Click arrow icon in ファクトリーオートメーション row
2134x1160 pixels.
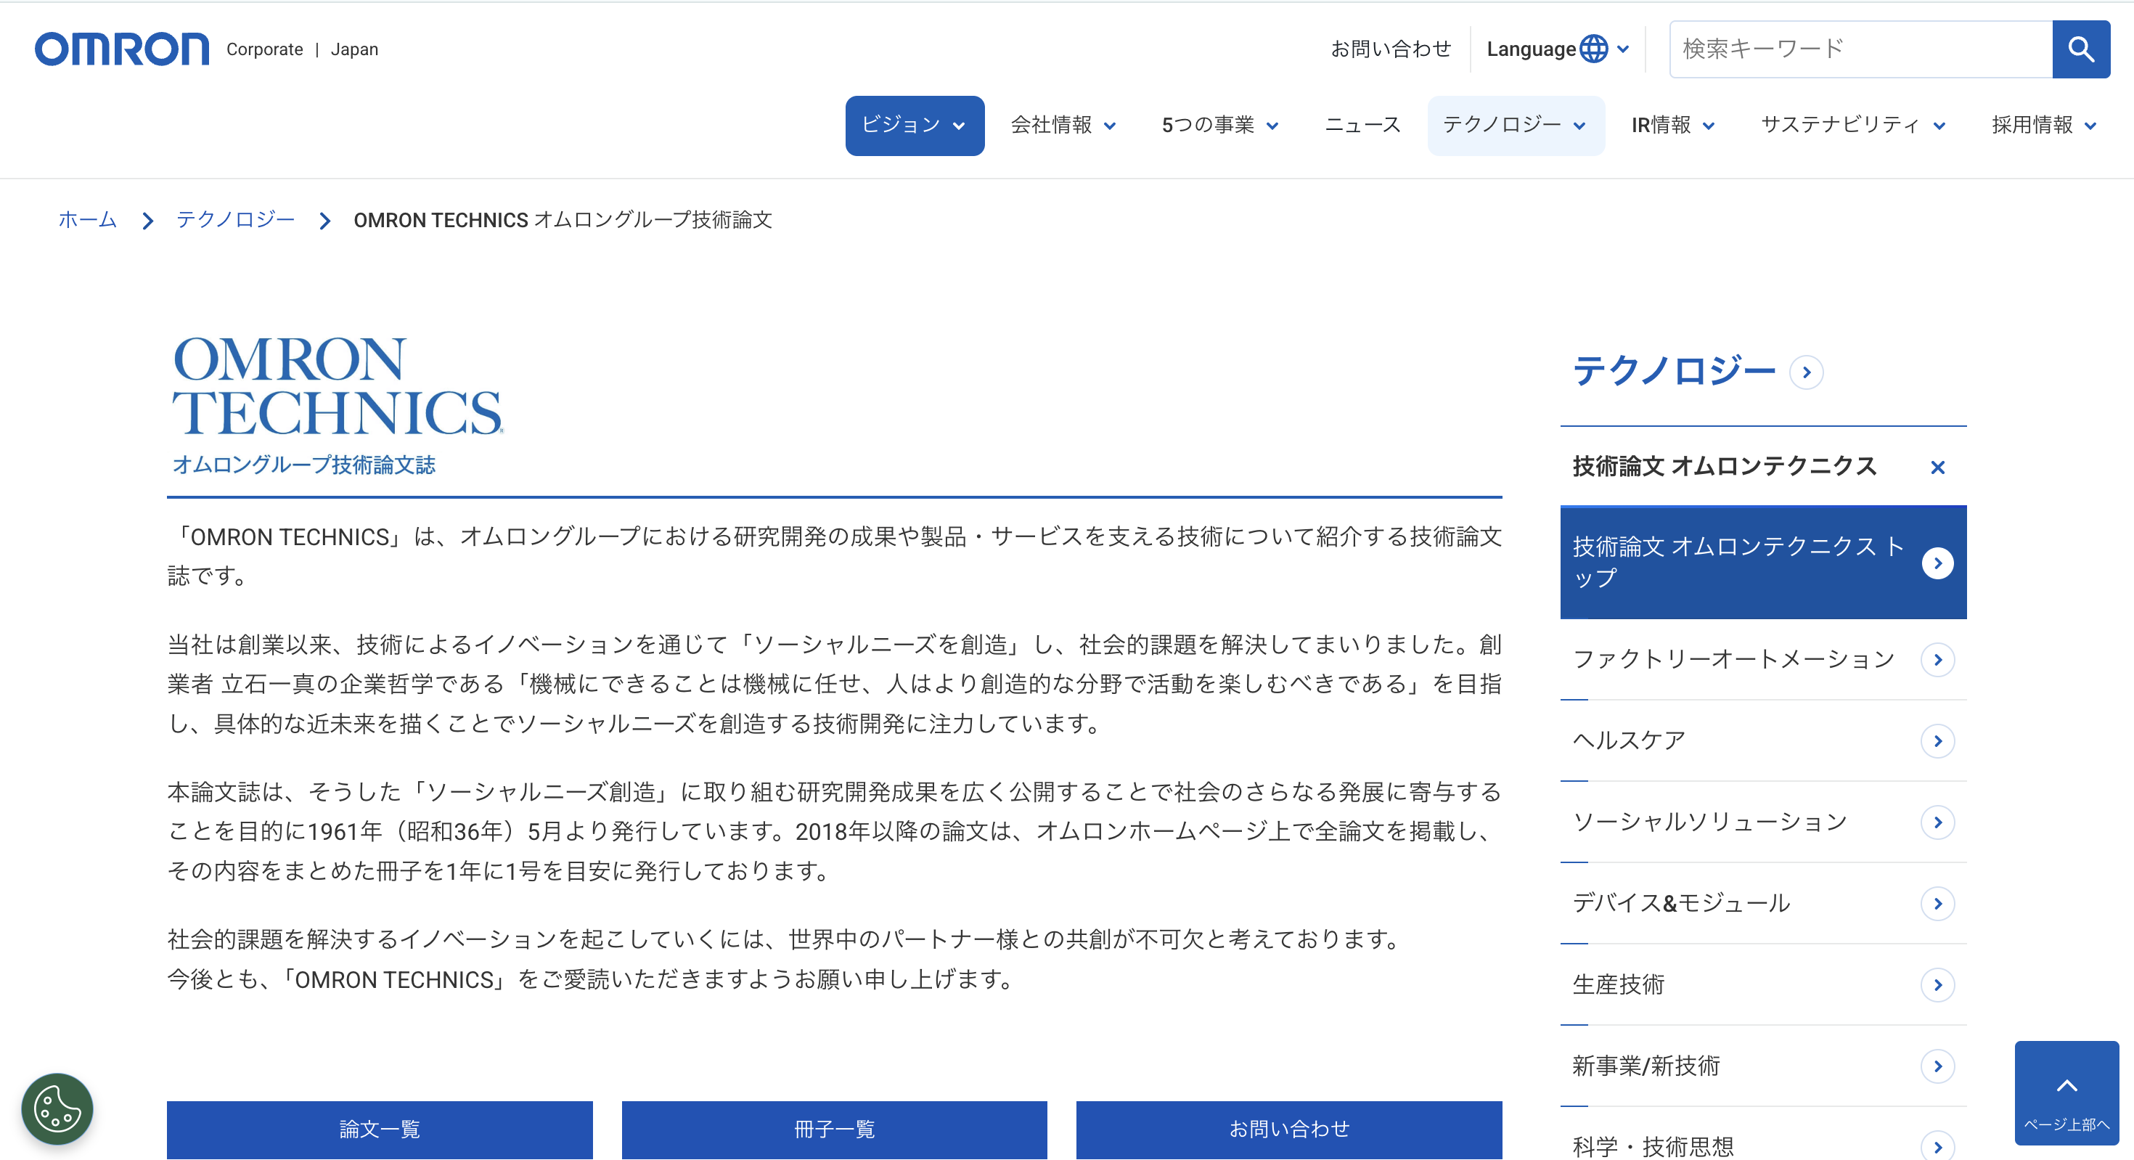click(x=1937, y=660)
